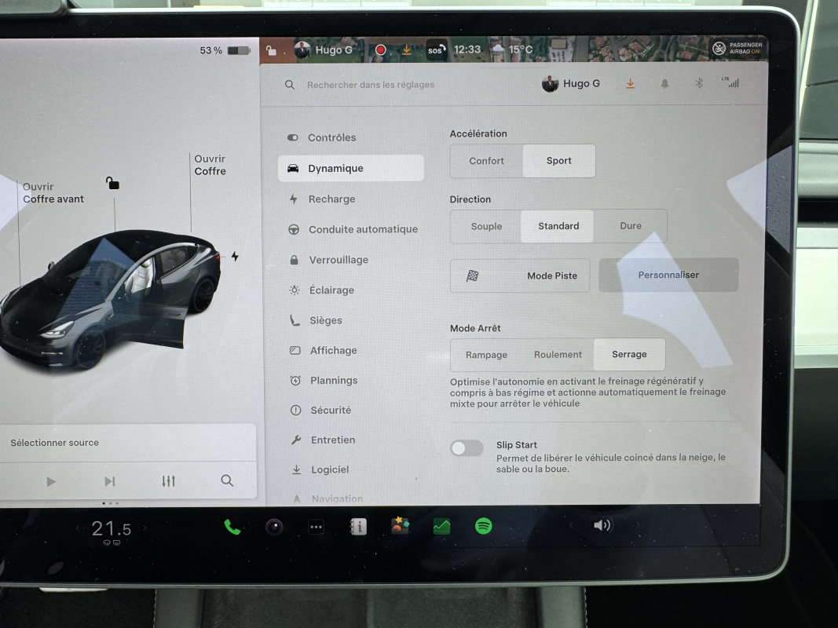Tap the download icon beside Hugo G in settings header
The height and width of the screenshot is (628, 838).
point(630,84)
